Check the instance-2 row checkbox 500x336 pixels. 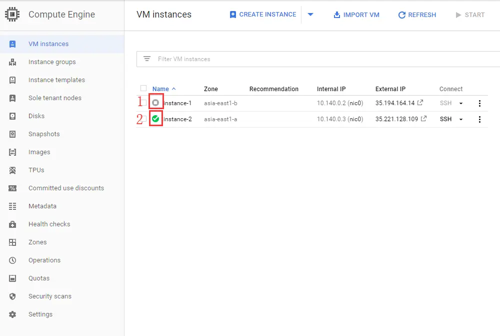[144, 119]
